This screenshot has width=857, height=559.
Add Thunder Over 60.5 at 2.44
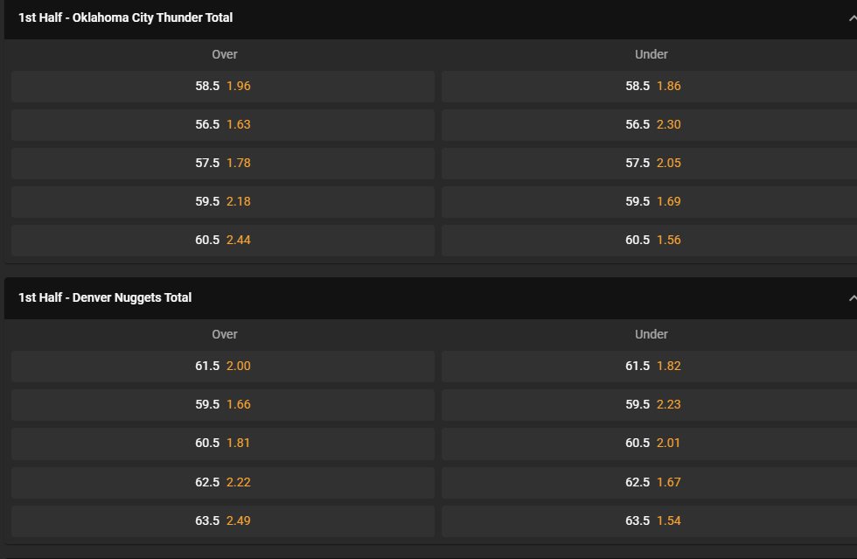223,240
